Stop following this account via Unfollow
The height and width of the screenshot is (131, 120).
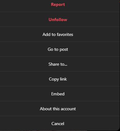click(58, 20)
